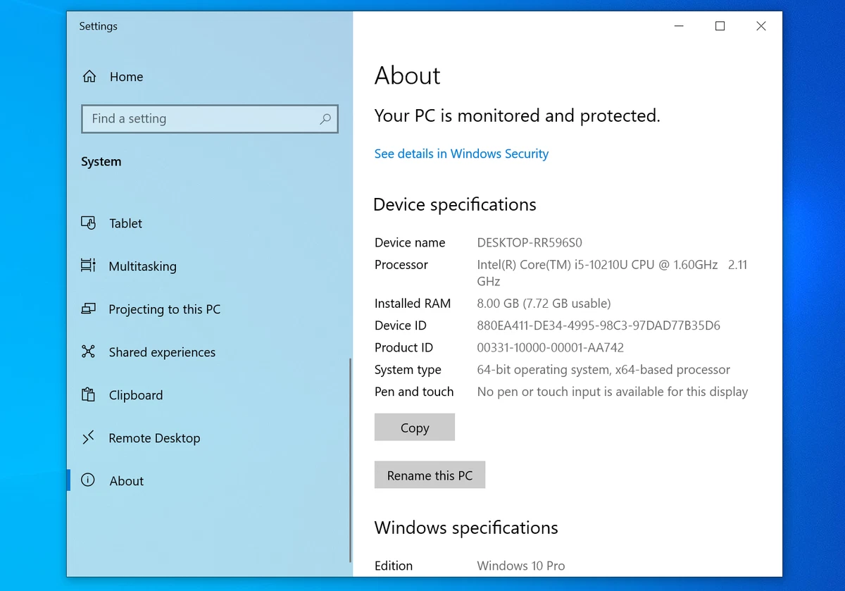Click the sidebar vertical scrollbar
845x591 pixels.
[x=350, y=460]
